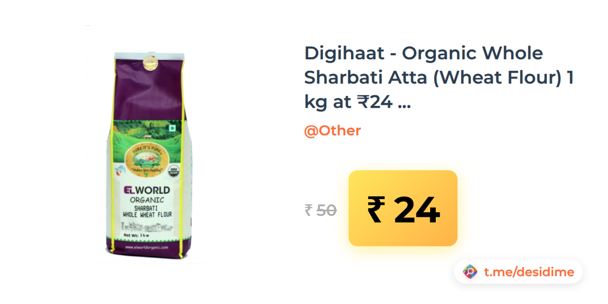
Task: Click the Sharbati Whole Wheat Flour label
Action: [x=147, y=211]
